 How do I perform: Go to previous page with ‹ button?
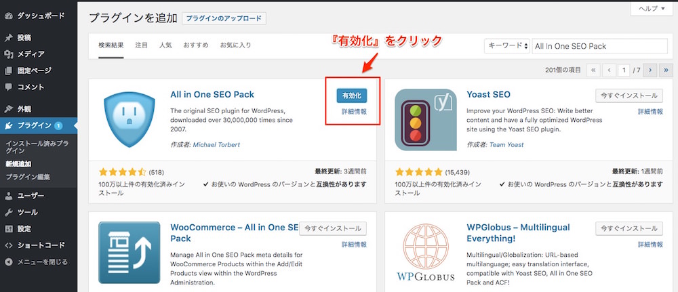609,70
